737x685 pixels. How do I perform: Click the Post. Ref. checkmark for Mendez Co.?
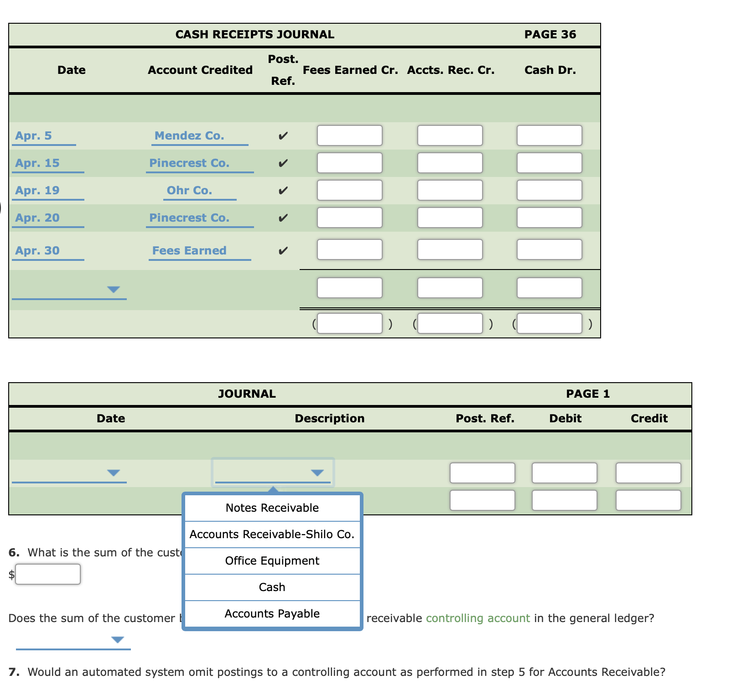coord(283,135)
